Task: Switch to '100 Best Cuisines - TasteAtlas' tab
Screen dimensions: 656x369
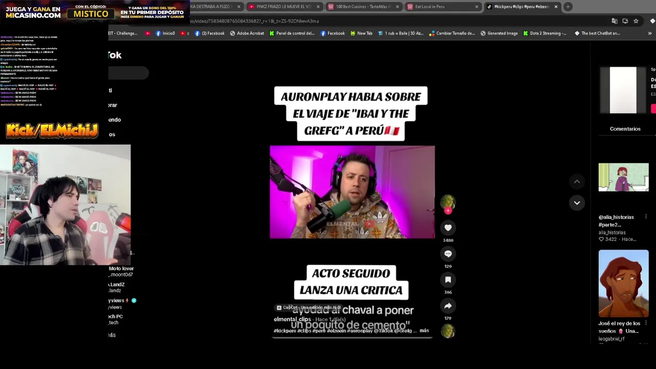Action: click(363, 7)
